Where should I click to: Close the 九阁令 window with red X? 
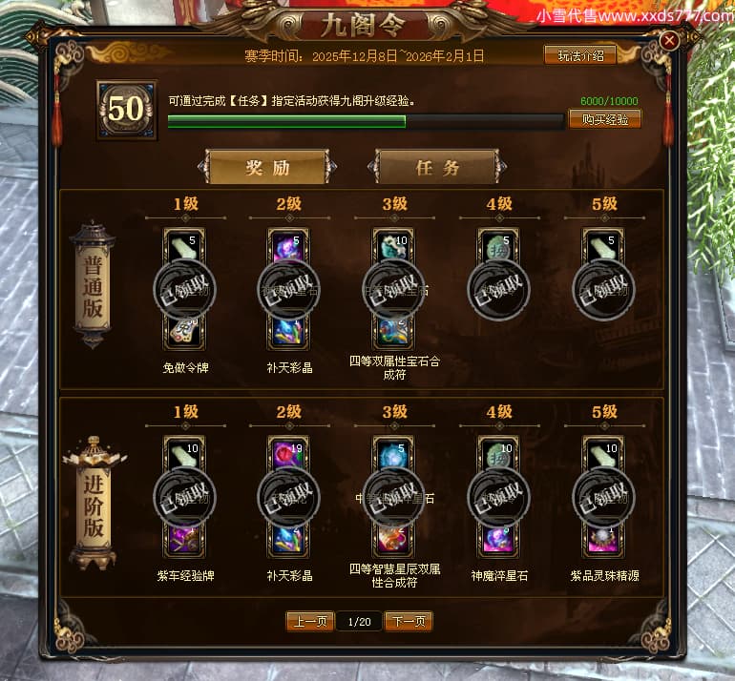tap(669, 41)
